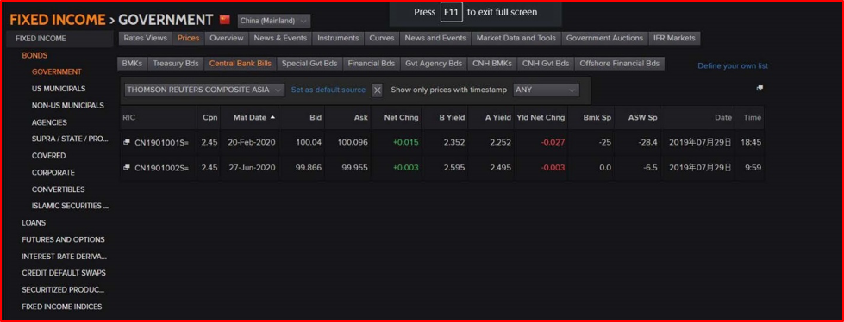The width and height of the screenshot is (844, 322).
Task: Click the Define your own list link
Action: (733, 66)
